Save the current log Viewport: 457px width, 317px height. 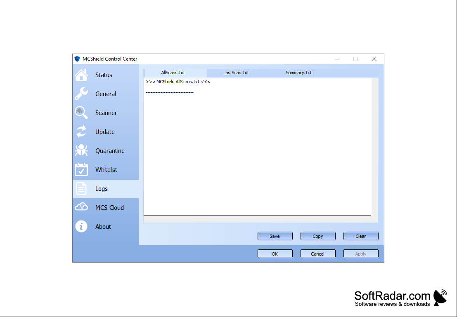pos(275,236)
